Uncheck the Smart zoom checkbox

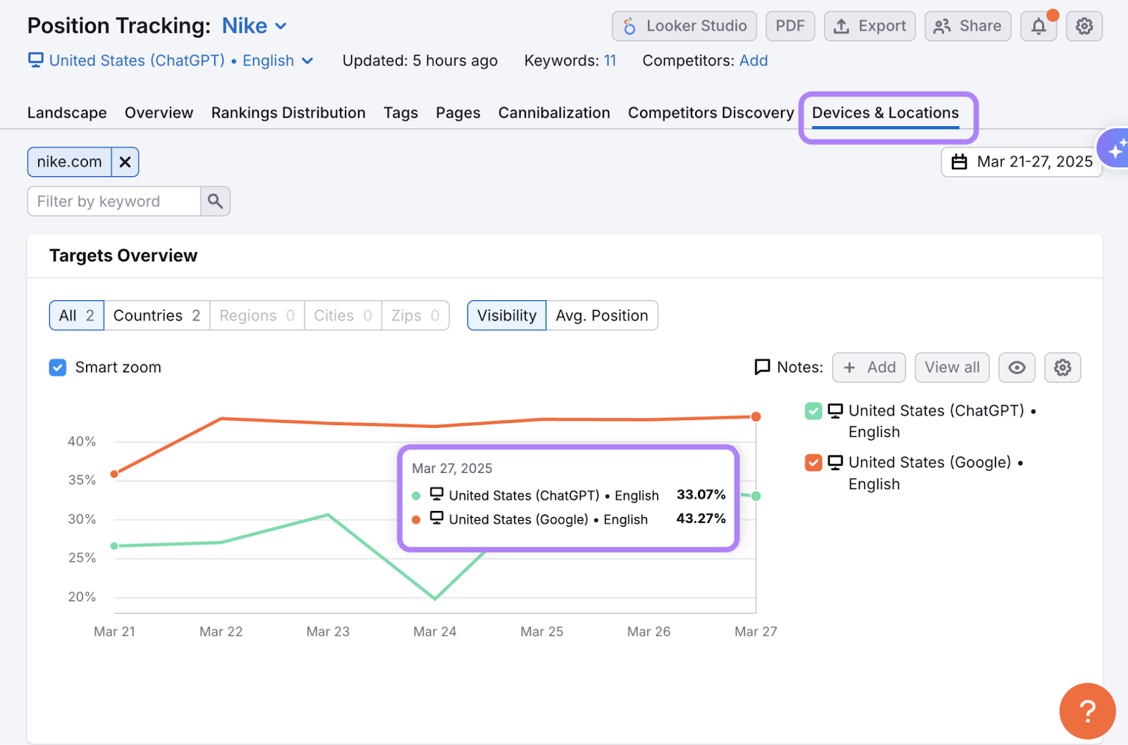58,368
